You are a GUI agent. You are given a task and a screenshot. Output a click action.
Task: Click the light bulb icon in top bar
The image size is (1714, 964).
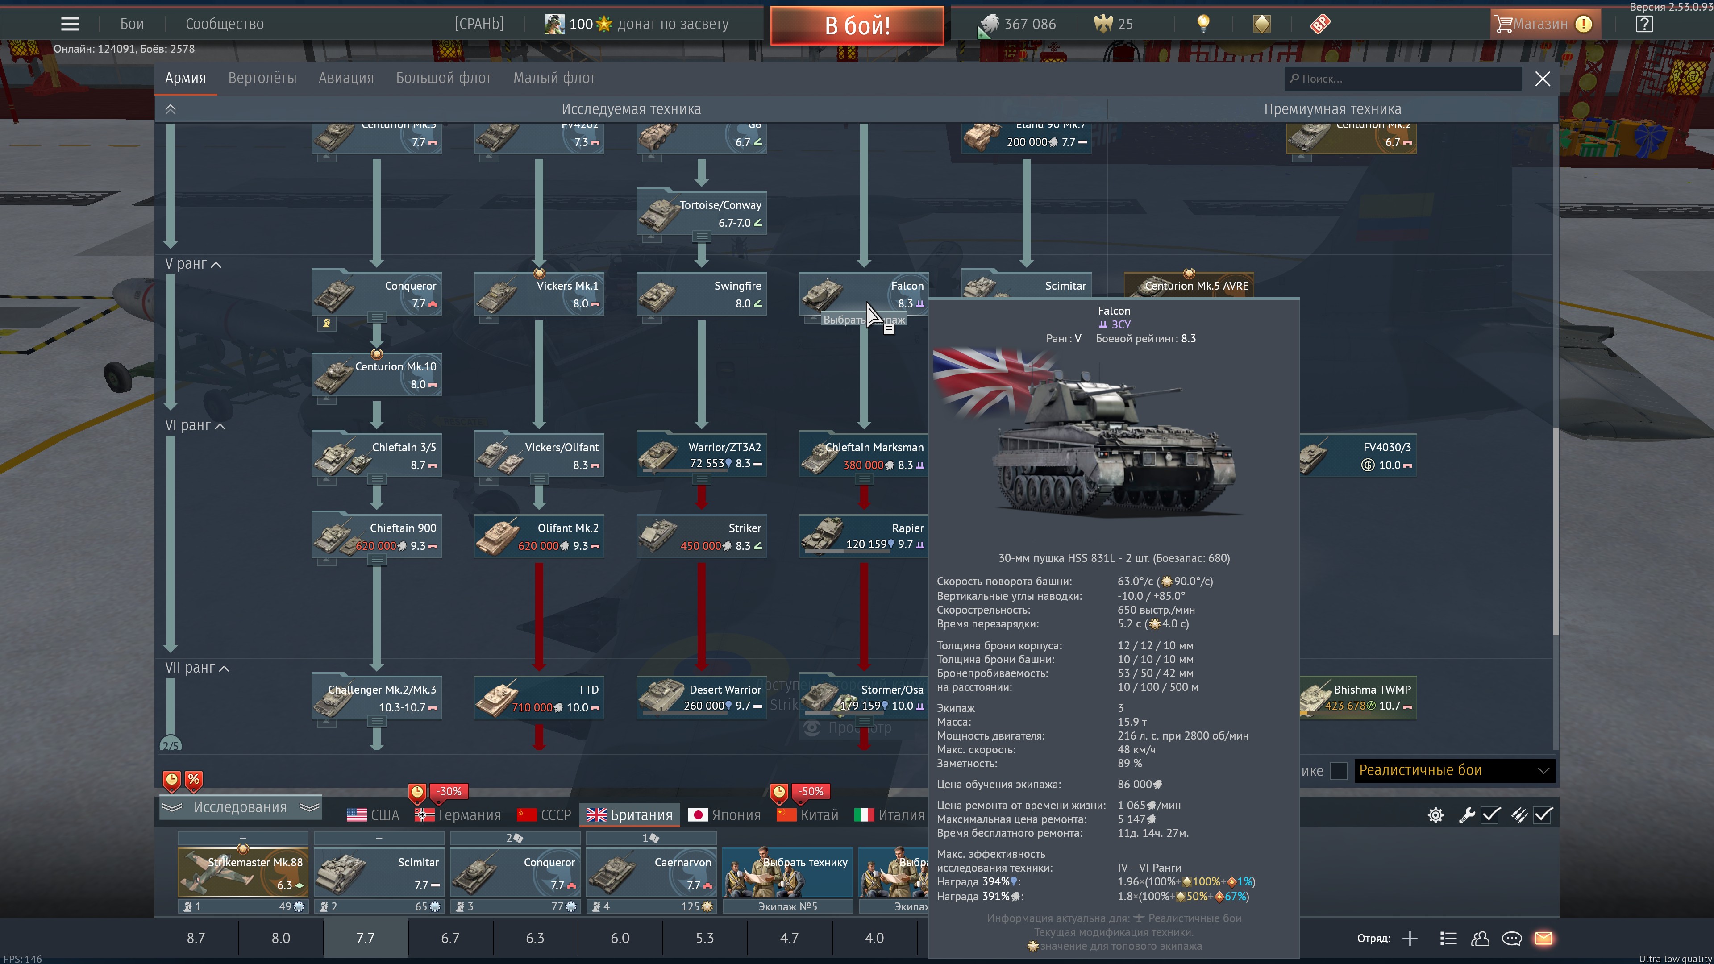tap(1203, 24)
